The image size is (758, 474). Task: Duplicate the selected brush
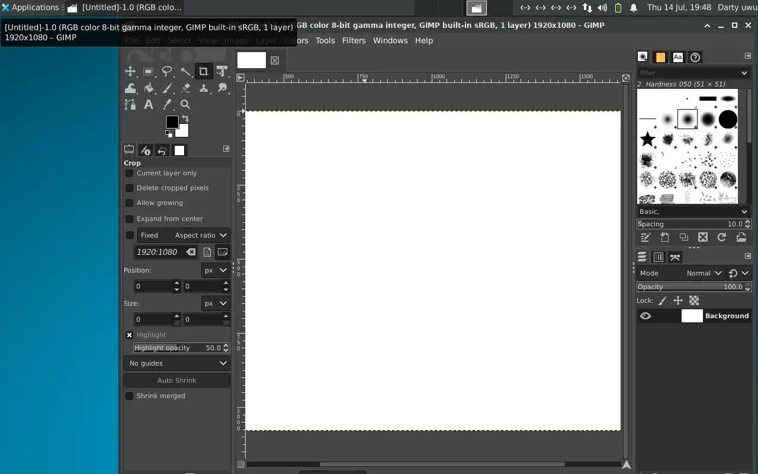(x=683, y=238)
